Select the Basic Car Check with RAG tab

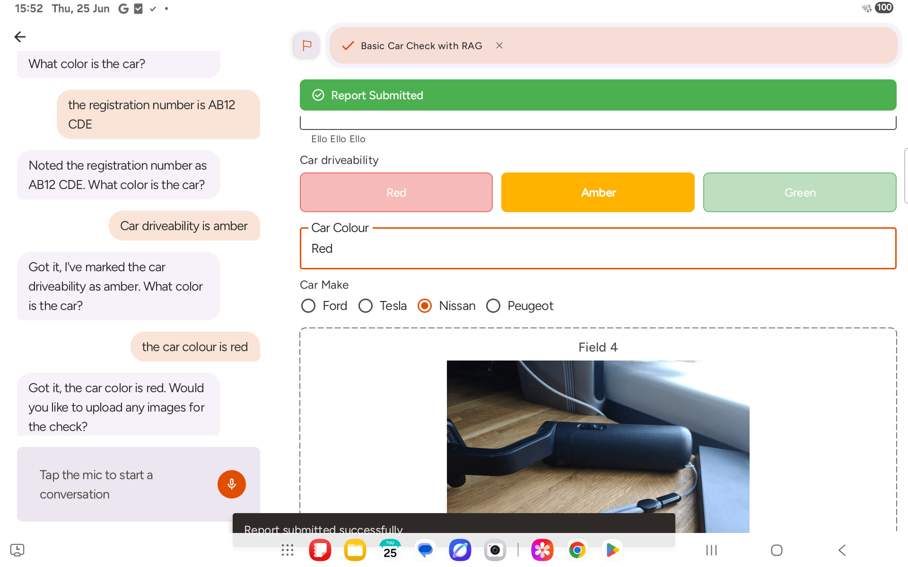[x=613, y=45]
